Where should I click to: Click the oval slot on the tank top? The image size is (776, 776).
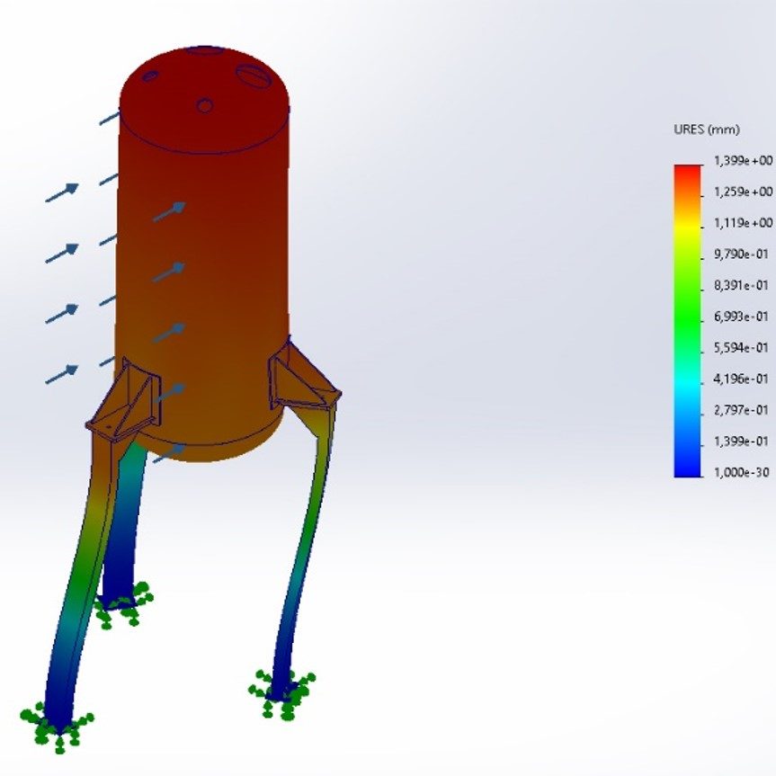(251, 76)
